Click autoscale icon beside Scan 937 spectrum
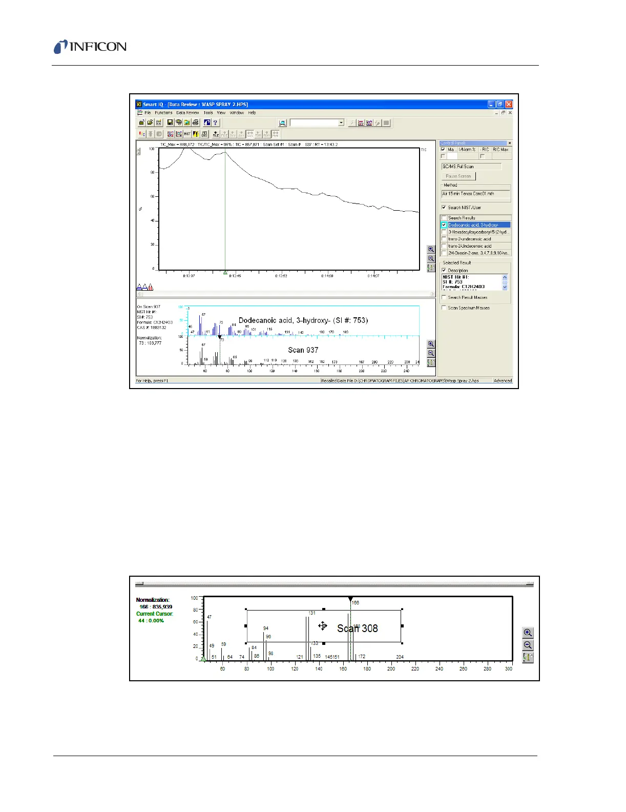 pos(431,362)
